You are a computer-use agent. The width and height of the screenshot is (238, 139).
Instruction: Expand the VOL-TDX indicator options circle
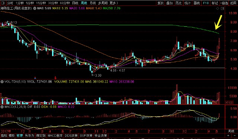click(2, 82)
